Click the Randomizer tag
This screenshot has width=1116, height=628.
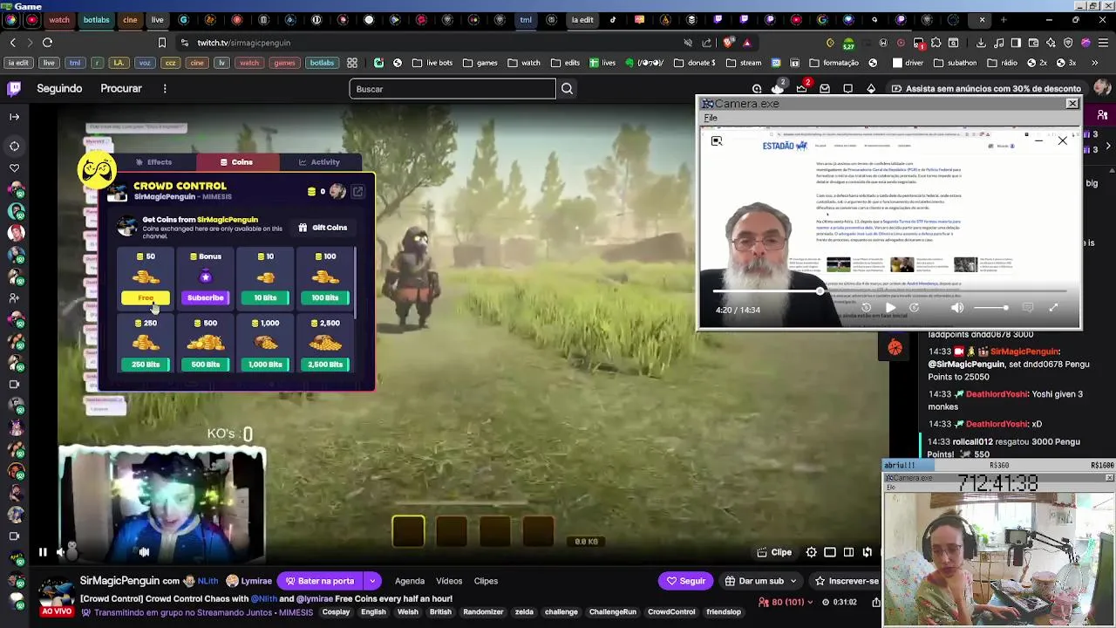(483, 612)
